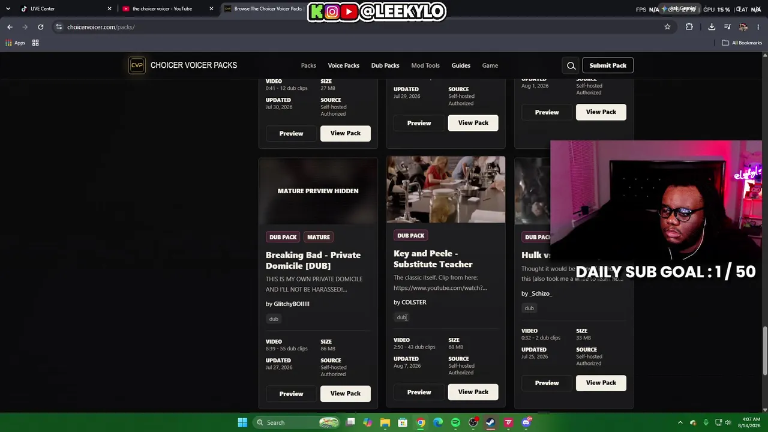The height and width of the screenshot is (432, 768).
Task: Open the media controls toolbar icon
Action: point(727,27)
